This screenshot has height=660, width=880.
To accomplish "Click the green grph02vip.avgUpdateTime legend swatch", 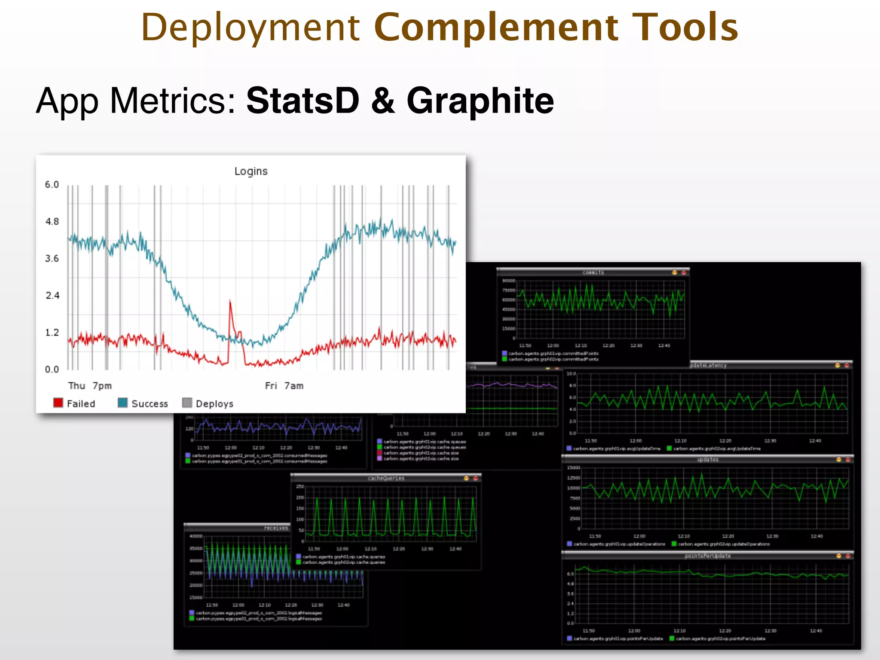I will [x=669, y=449].
